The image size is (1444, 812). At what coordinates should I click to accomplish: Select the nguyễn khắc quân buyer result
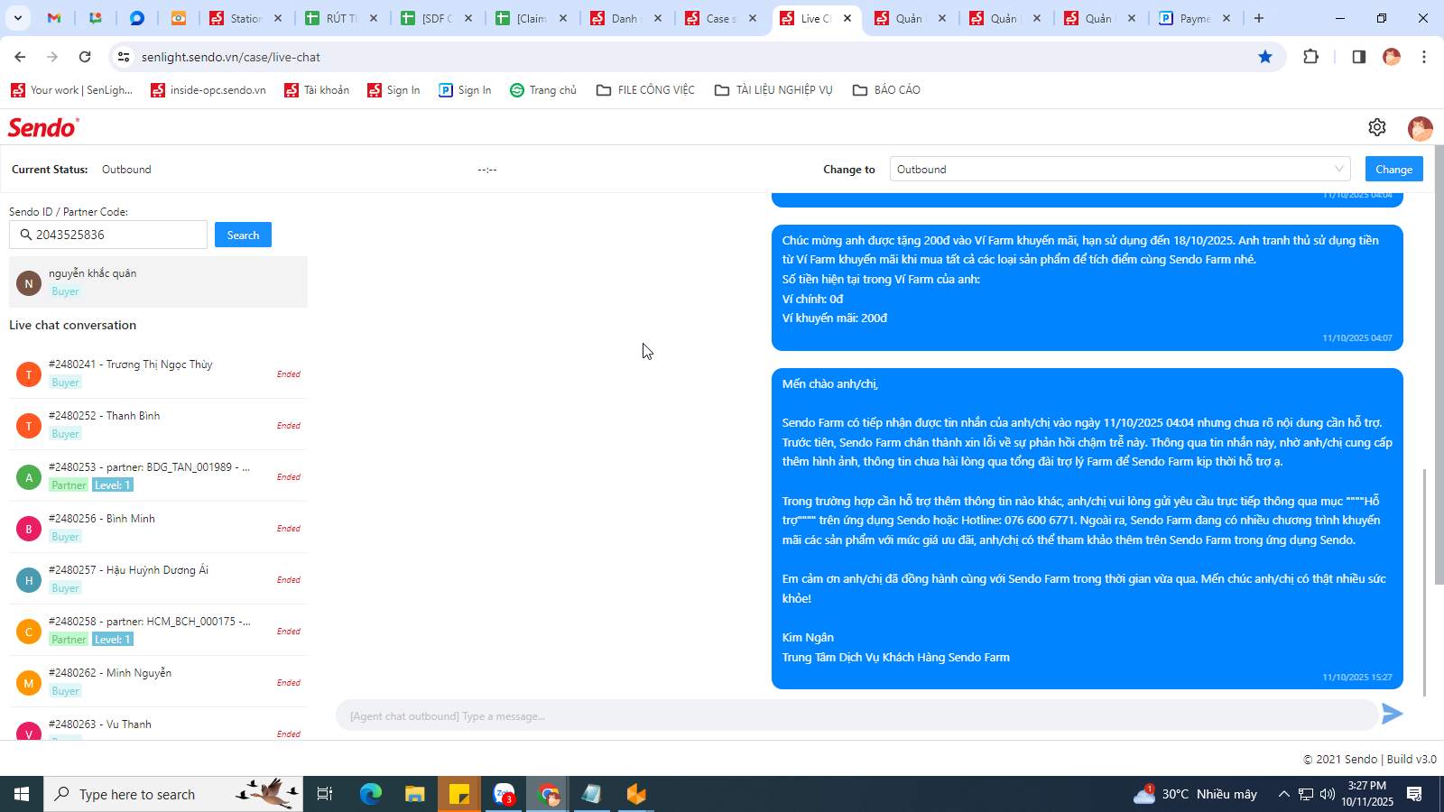tap(158, 282)
